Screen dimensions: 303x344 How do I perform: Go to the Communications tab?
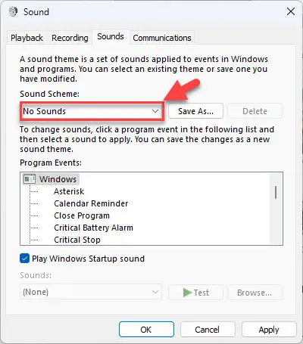(x=162, y=38)
